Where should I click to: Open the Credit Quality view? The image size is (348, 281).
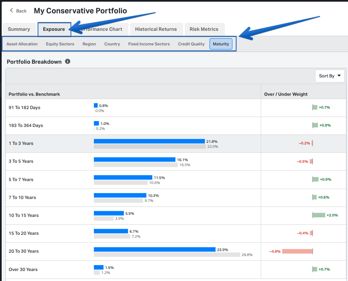pos(191,44)
